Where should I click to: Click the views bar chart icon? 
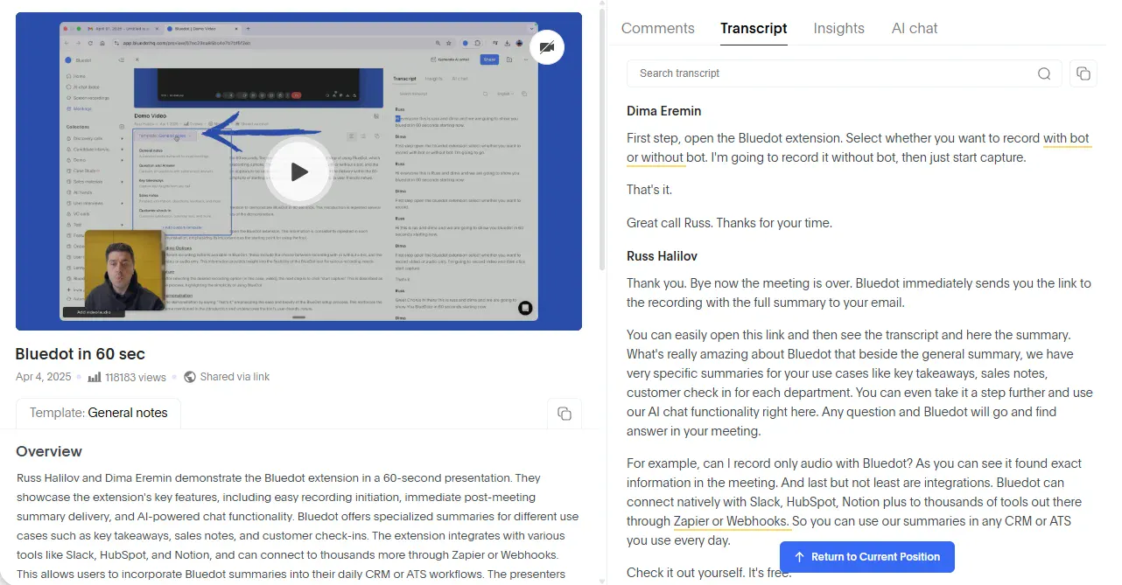pos(95,377)
